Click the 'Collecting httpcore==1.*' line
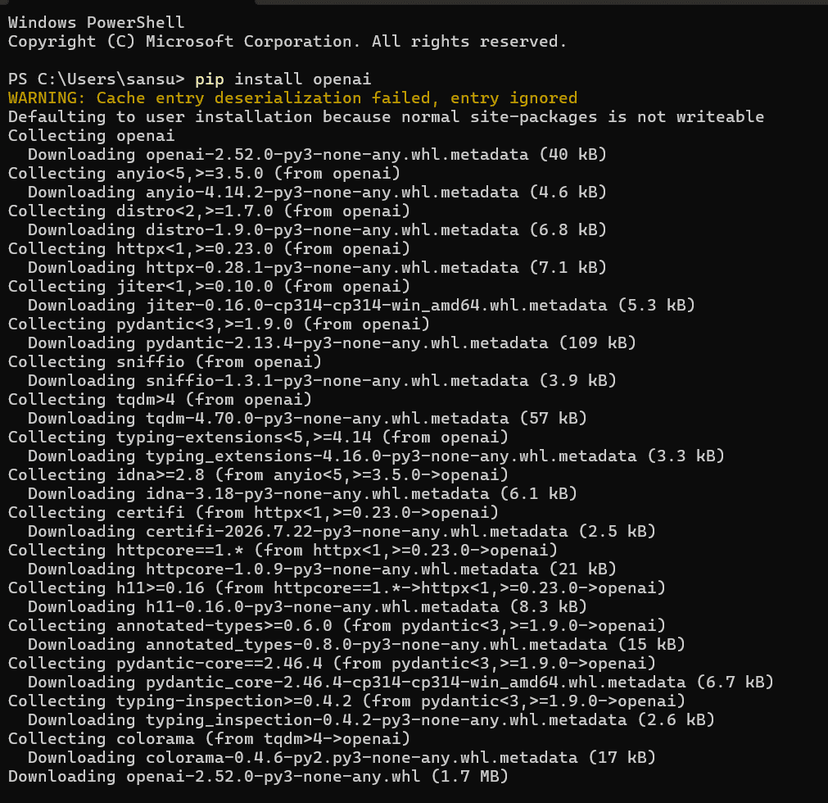Screen dimensions: 828x803 tap(283, 551)
